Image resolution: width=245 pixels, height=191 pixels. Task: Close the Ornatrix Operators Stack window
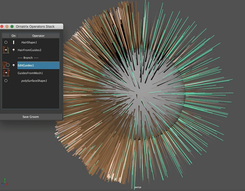(x=2, y=27)
